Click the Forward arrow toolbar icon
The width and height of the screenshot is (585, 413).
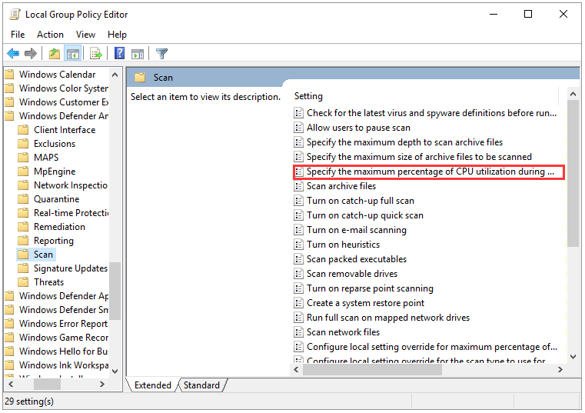coord(31,54)
